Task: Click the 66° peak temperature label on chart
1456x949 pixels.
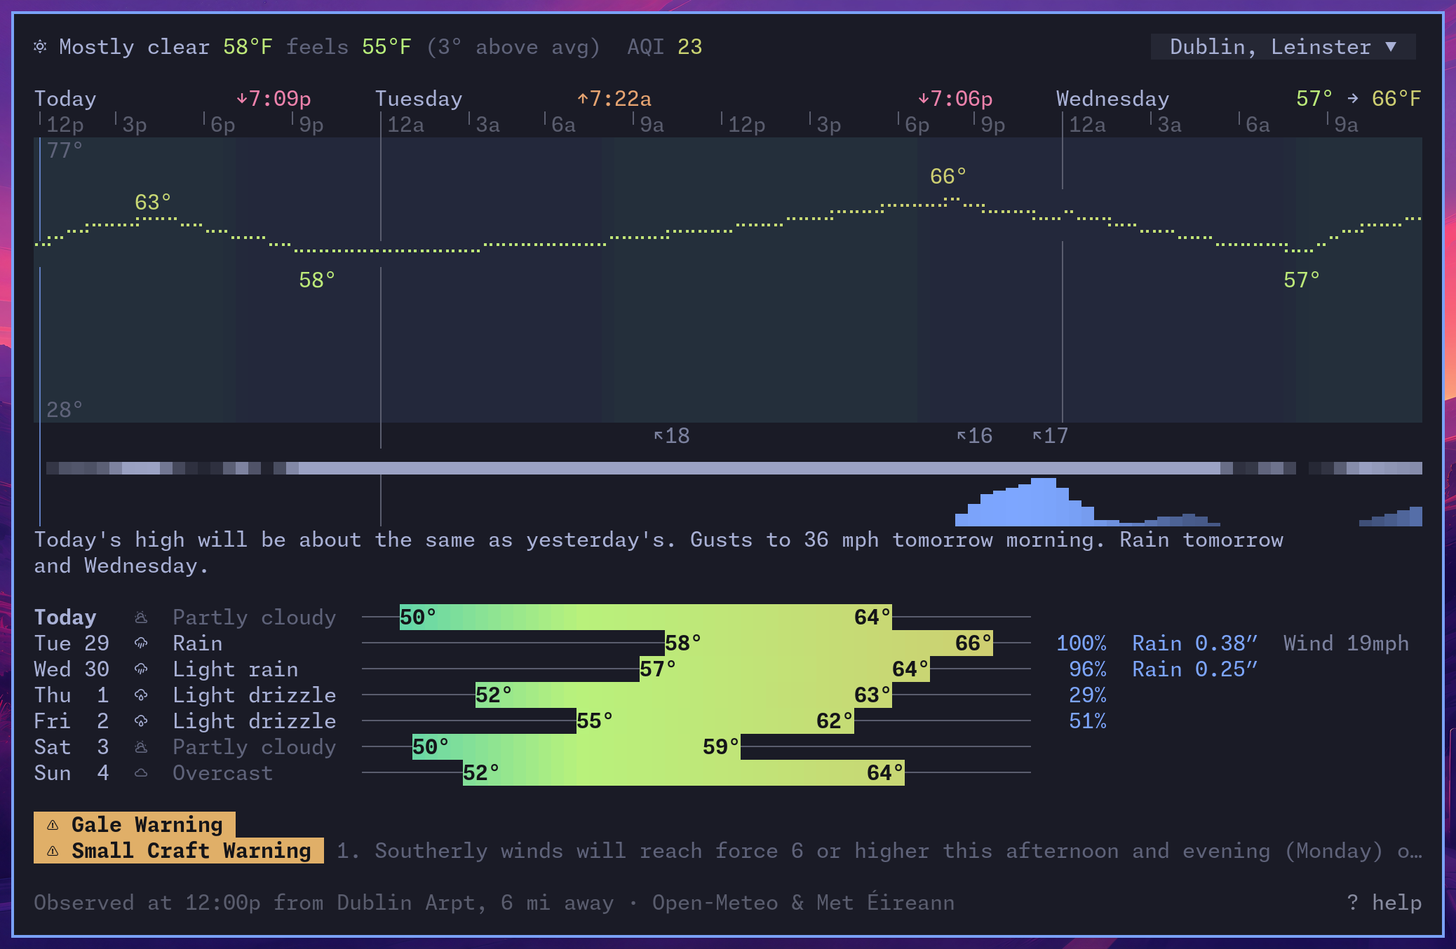Action: pyautogui.click(x=948, y=177)
